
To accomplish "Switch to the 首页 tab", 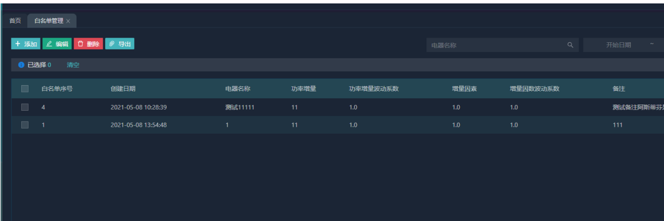I will [15, 21].
